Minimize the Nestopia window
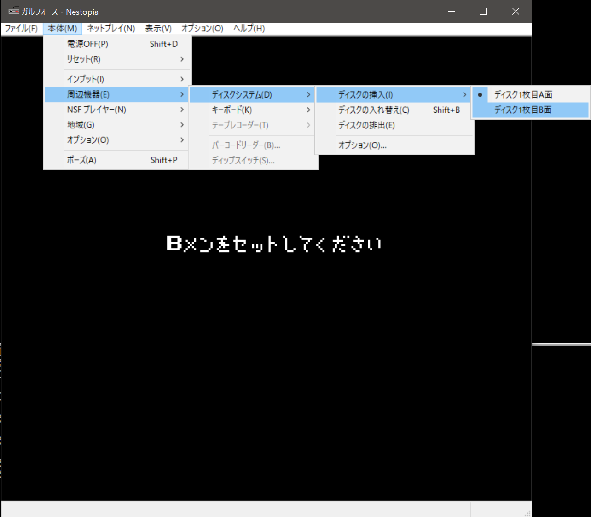Image resolution: width=591 pixels, height=517 pixels. (x=451, y=12)
